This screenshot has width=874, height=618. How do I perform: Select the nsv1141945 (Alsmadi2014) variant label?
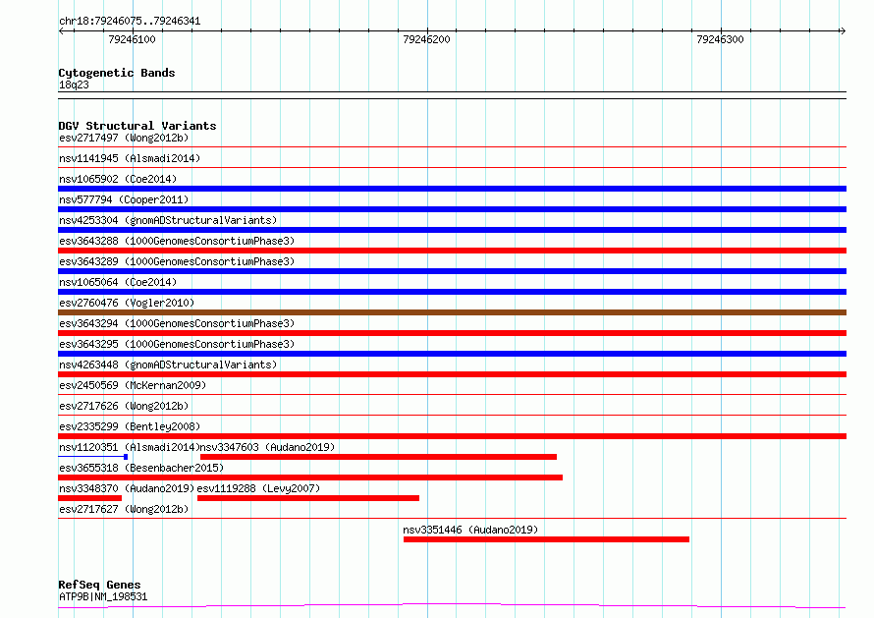click(130, 158)
